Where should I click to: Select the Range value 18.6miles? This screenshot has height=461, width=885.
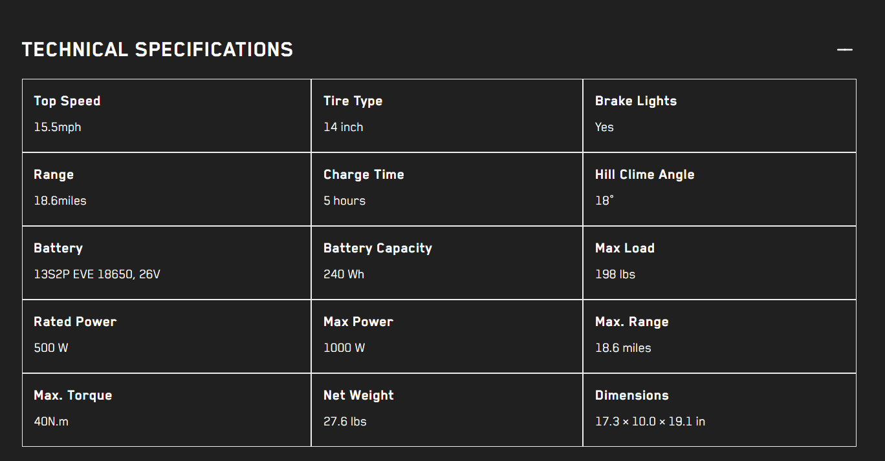(x=60, y=200)
